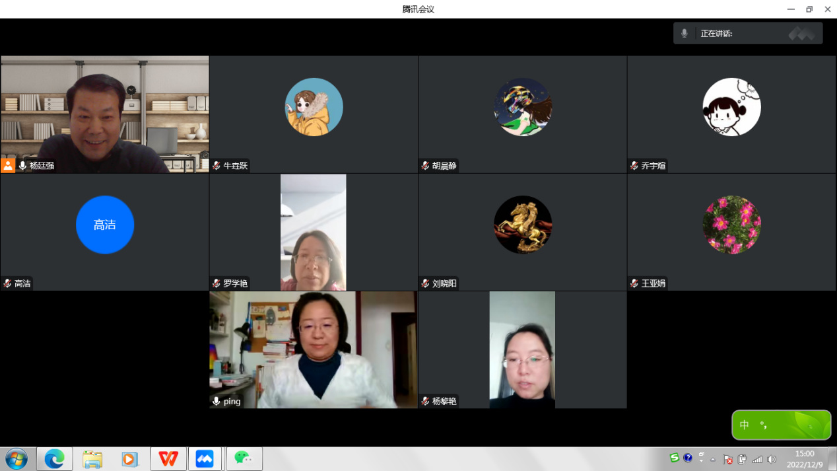Image resolution: width=837 pixels, height=471 pixels.
Task: Expand hidden system tray icons arrow
Action: [713, 459]
